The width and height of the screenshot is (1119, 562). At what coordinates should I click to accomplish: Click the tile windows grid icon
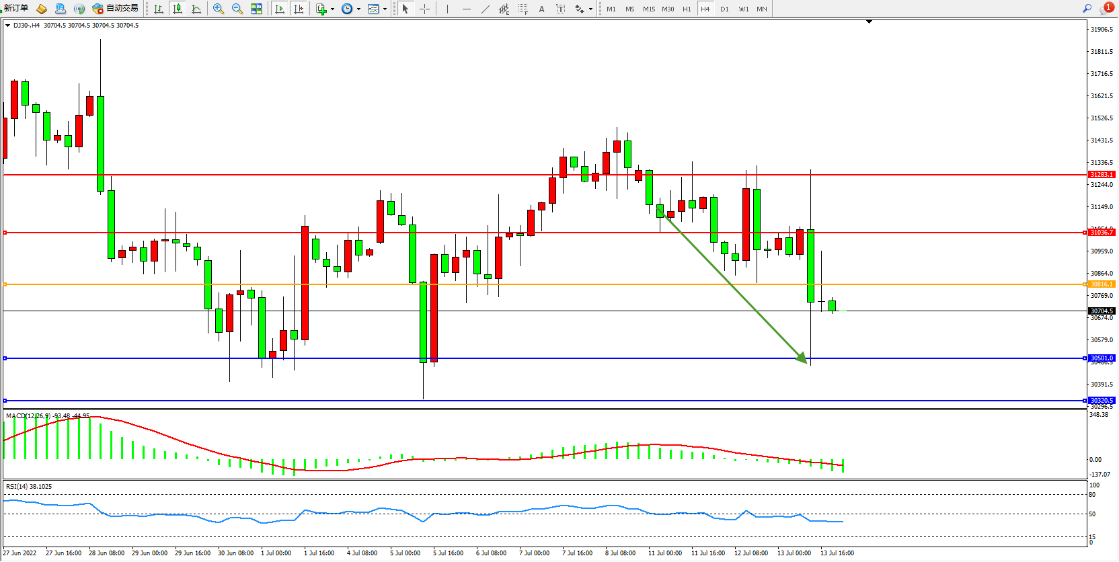256,9
